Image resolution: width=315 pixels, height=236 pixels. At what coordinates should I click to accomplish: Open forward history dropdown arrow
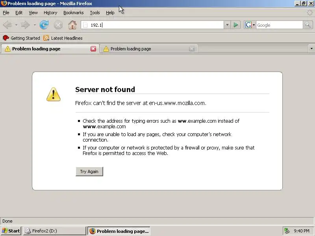(35, 25)
